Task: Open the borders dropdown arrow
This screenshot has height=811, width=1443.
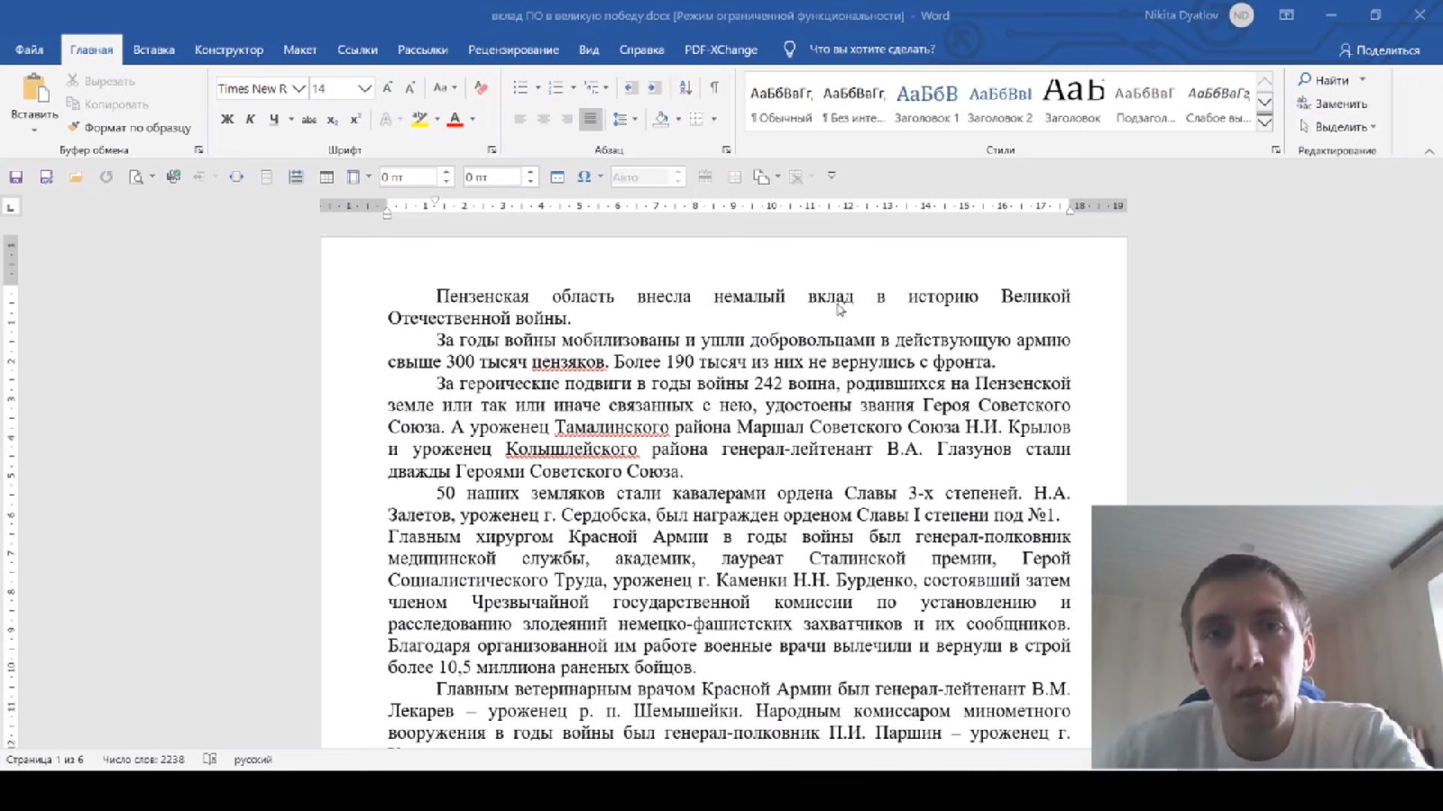Action: point(713,119)
